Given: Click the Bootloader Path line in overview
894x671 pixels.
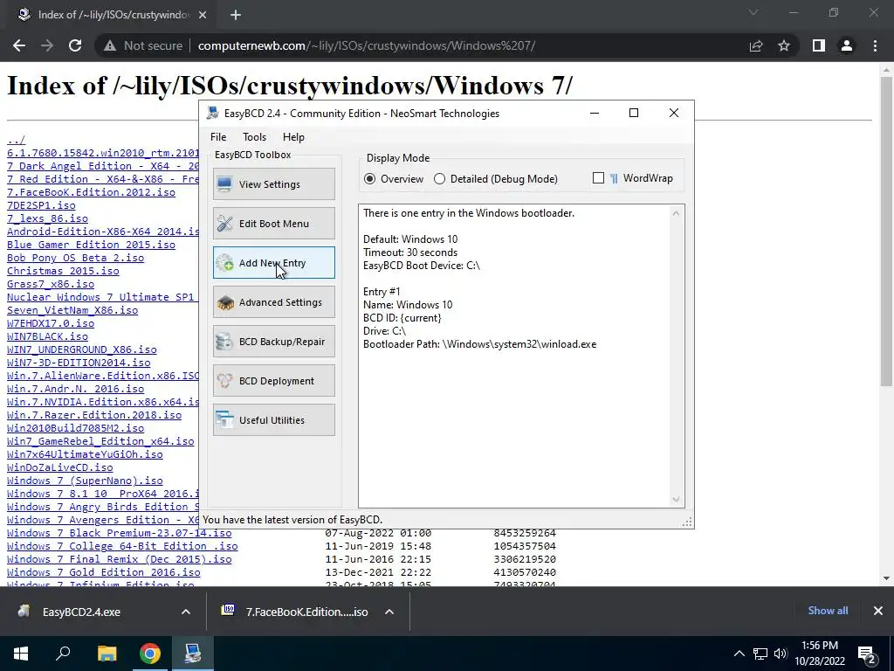Looking at the screenshot, I should click(479, 344).
